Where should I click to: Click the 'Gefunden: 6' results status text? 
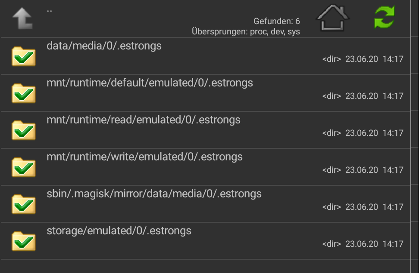(x=277, y=21)
